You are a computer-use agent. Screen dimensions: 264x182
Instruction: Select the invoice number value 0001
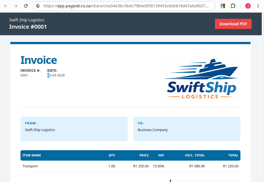pos(24,75)
